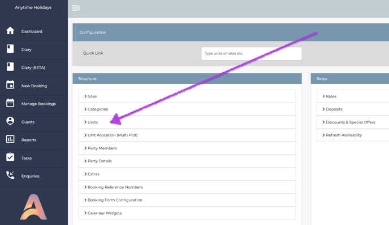
Task: Click the Manage Bookings calendar icon
Action: pos(10,103)
